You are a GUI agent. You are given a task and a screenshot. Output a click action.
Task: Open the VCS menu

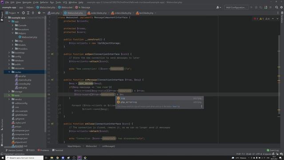point(65,2)
